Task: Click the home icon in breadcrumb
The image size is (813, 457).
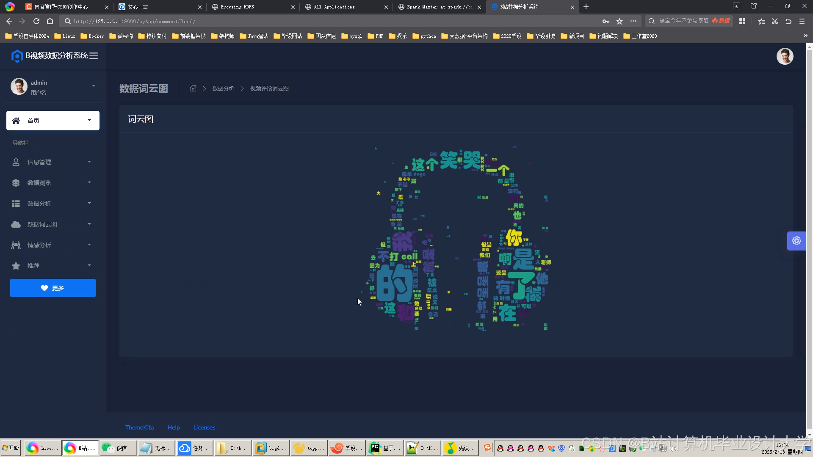Action: point(193,88)
